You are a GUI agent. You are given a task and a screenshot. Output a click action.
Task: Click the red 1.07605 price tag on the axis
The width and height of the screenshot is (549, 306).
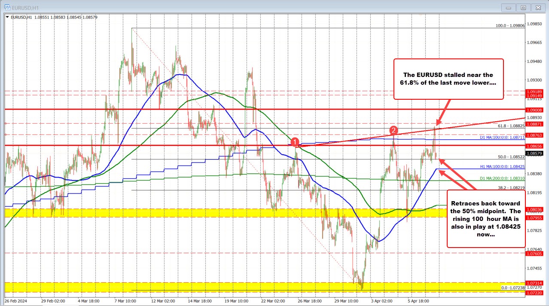pos(534,254)
